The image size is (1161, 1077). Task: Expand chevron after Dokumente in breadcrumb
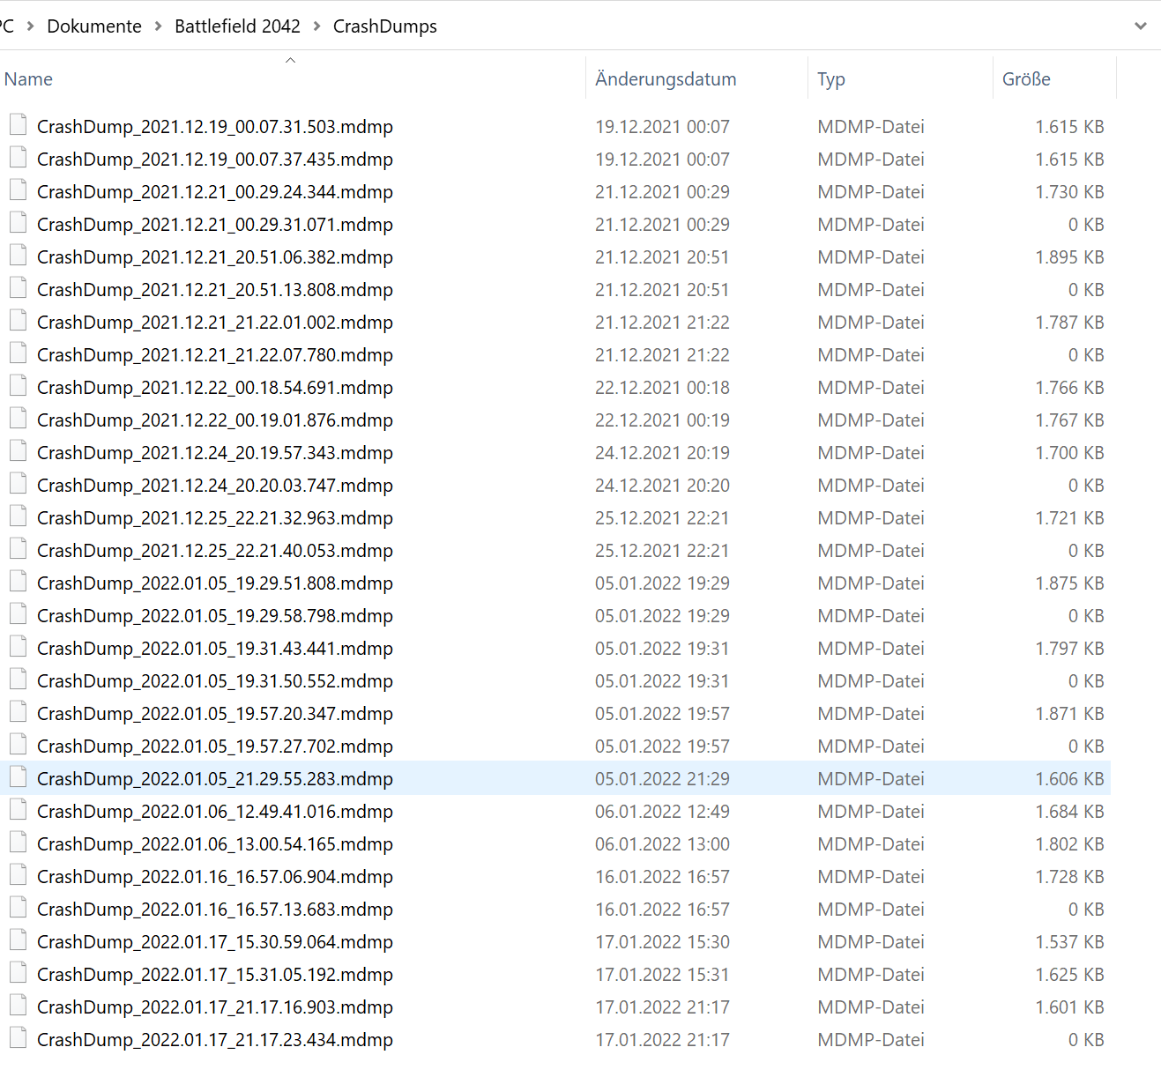coord(159,26)
